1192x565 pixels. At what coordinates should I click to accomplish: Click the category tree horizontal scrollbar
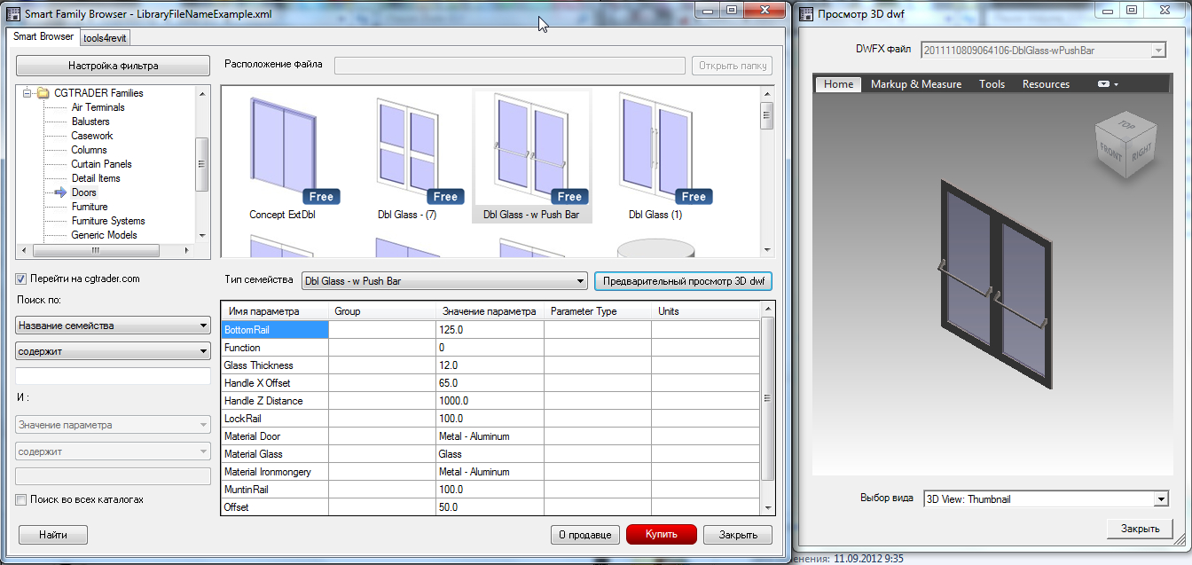106,249
